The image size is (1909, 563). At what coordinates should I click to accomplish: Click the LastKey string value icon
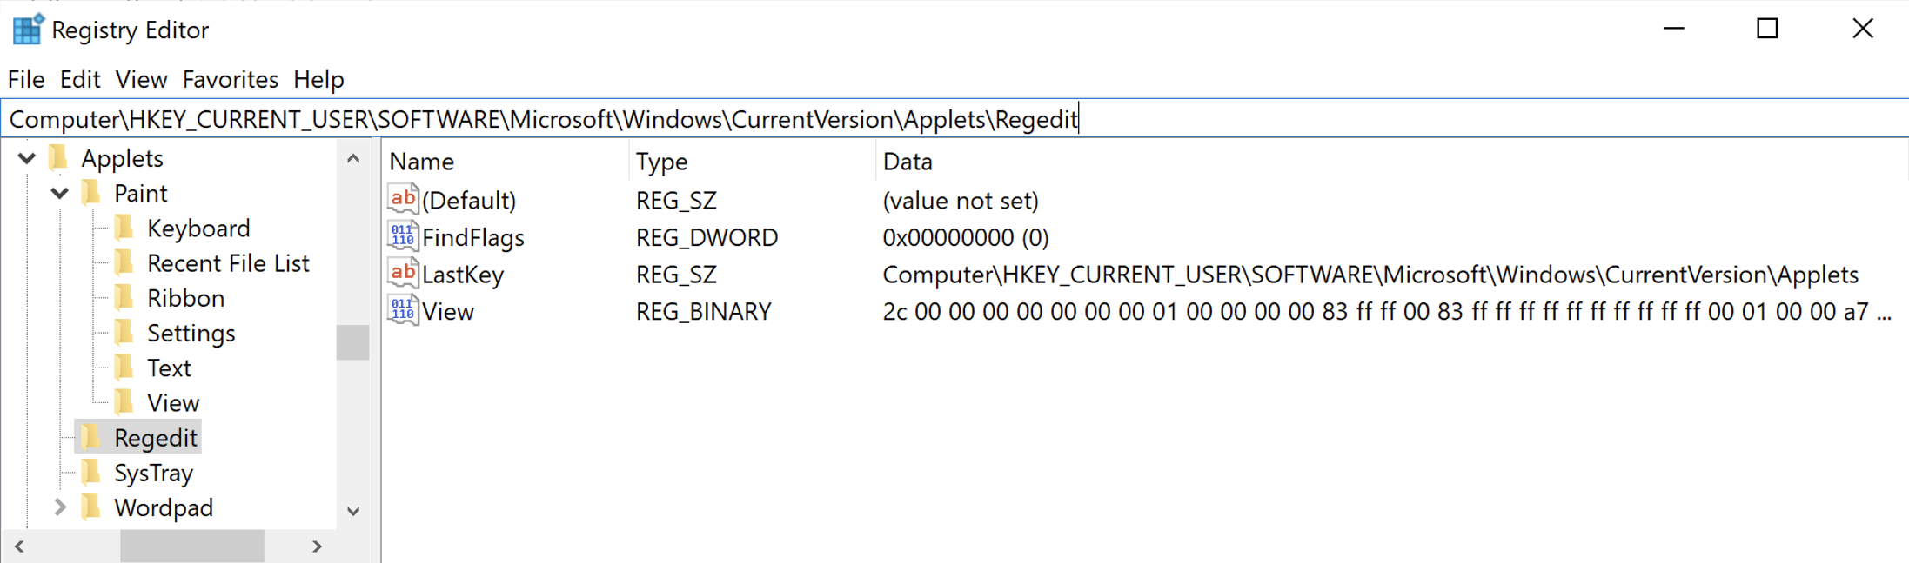click(x=403, y=274)
